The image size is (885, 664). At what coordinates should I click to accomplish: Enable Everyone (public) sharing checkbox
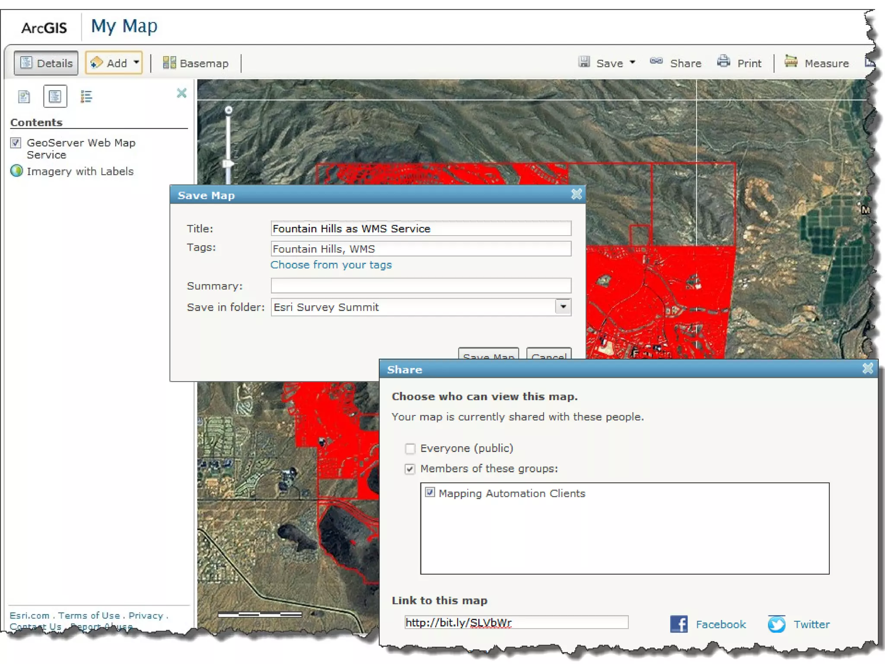coord(410,448)
